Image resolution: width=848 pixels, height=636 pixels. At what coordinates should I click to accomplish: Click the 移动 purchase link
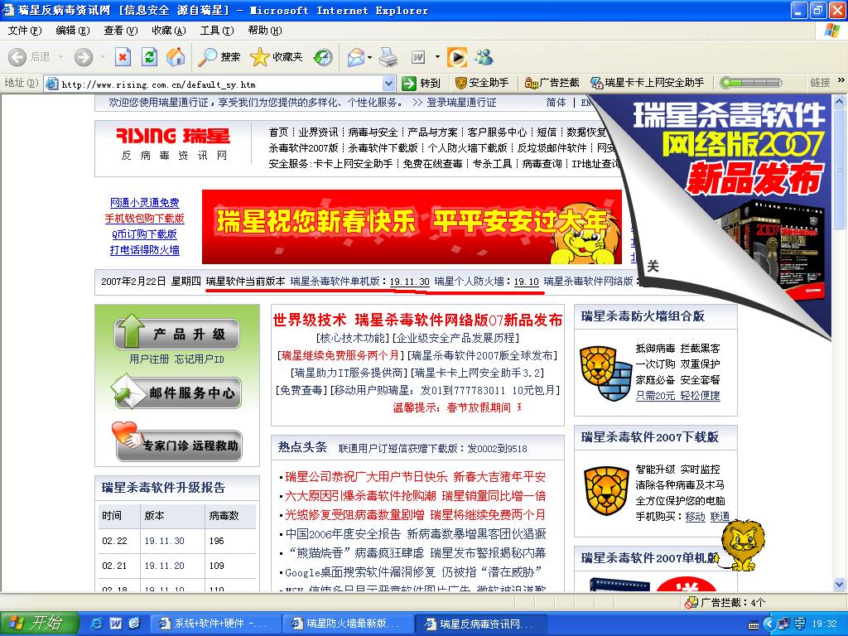point(695,516)
